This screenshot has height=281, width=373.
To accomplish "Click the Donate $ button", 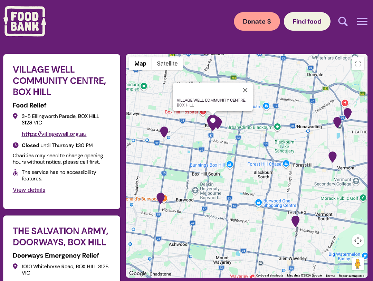I will 257,21.
